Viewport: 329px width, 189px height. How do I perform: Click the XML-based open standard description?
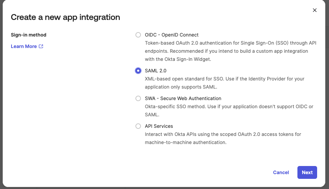pos(224,83)
